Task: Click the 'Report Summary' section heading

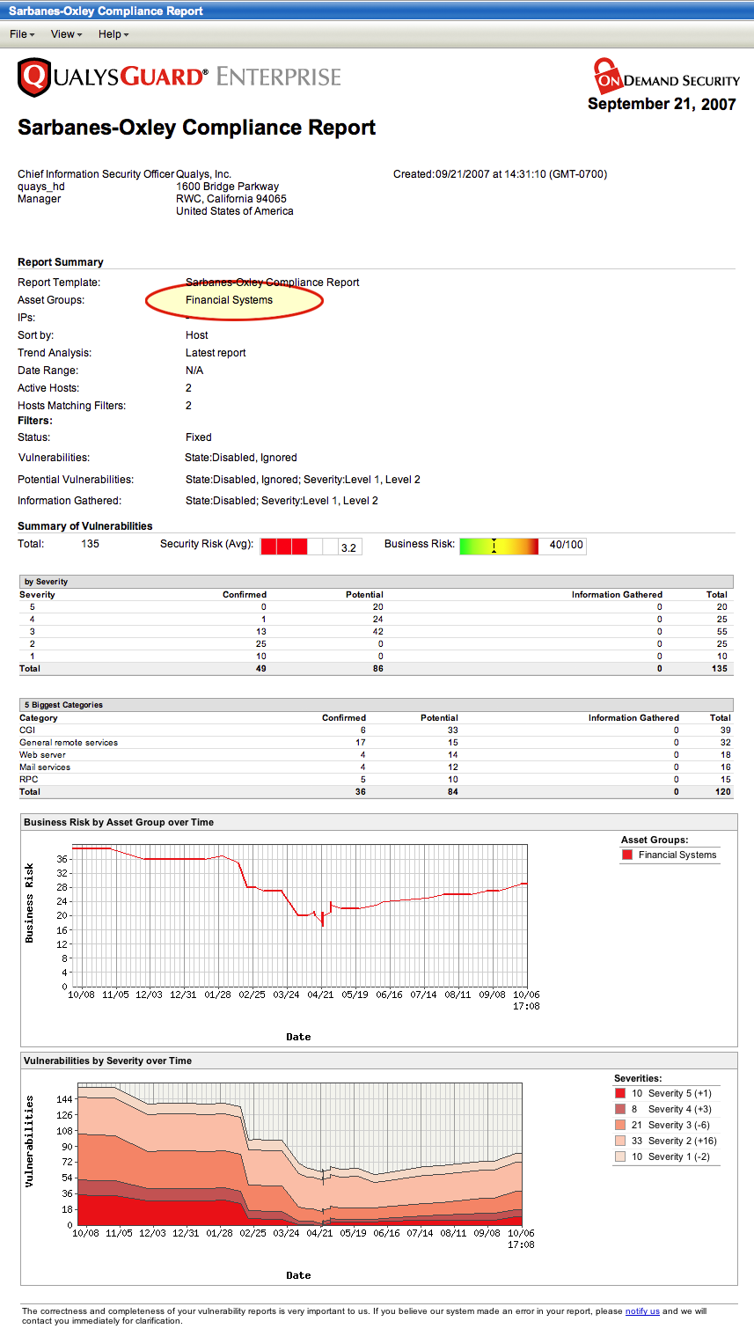Action: pos(61,262)
